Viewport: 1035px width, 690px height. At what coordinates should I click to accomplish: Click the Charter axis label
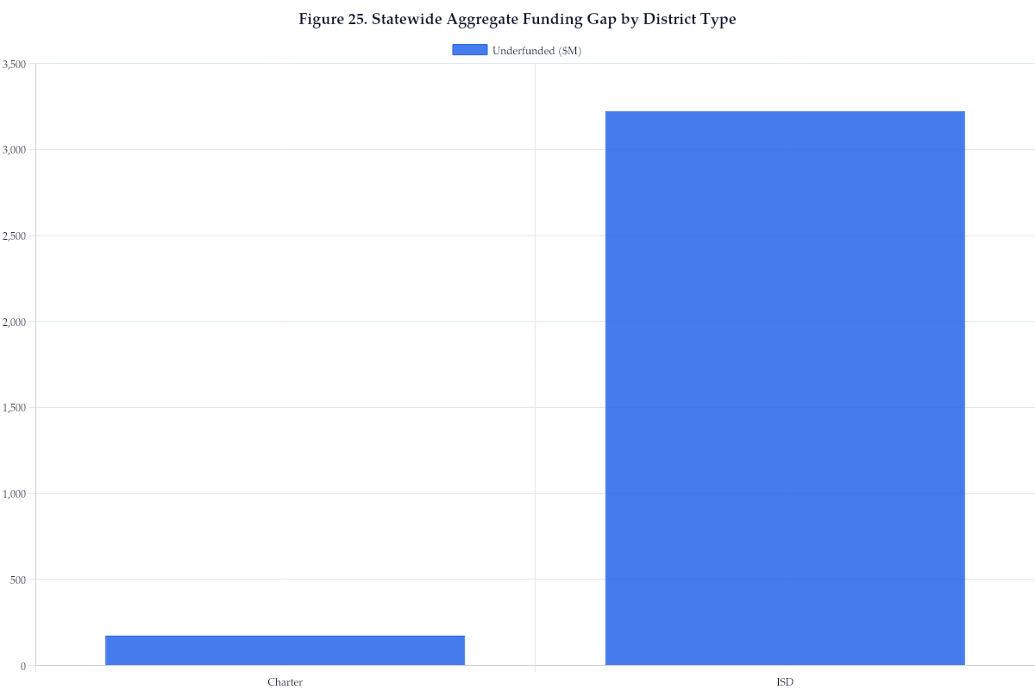pos(285,682)
